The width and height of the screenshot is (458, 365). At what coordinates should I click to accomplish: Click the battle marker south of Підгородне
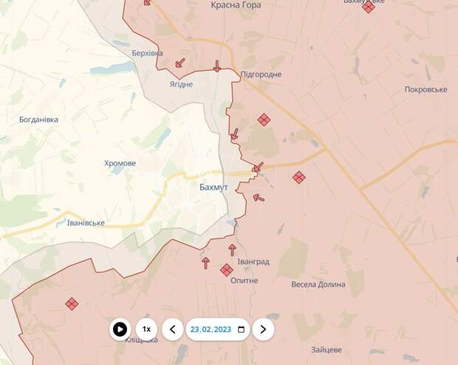point(264,120)
